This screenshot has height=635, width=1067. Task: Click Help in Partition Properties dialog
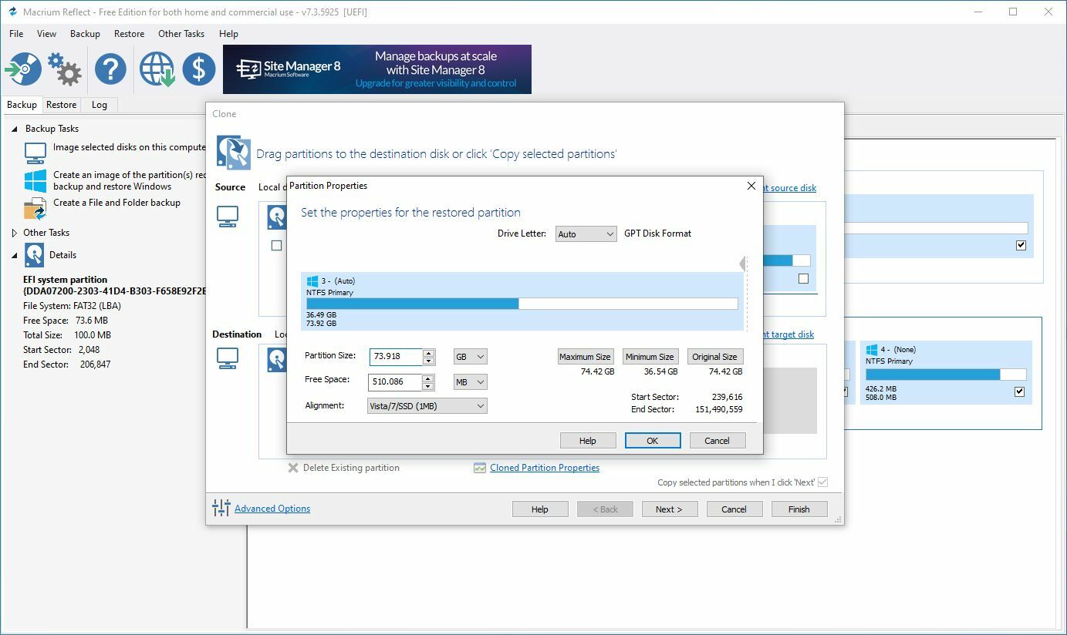(x=588, y=441)
